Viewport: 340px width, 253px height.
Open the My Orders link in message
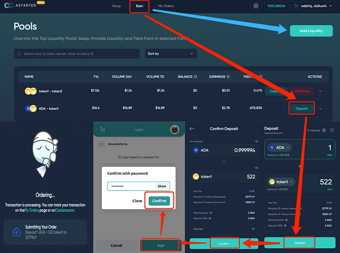pyautogui.click(x=32, y=210)
